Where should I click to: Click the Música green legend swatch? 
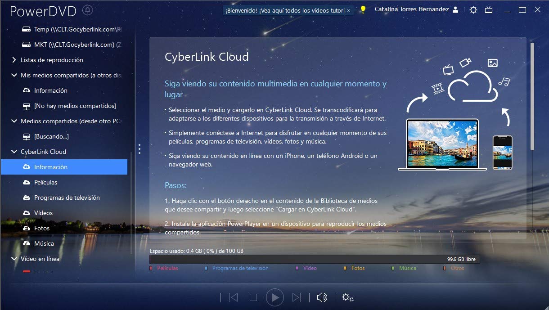coord(393,268)
